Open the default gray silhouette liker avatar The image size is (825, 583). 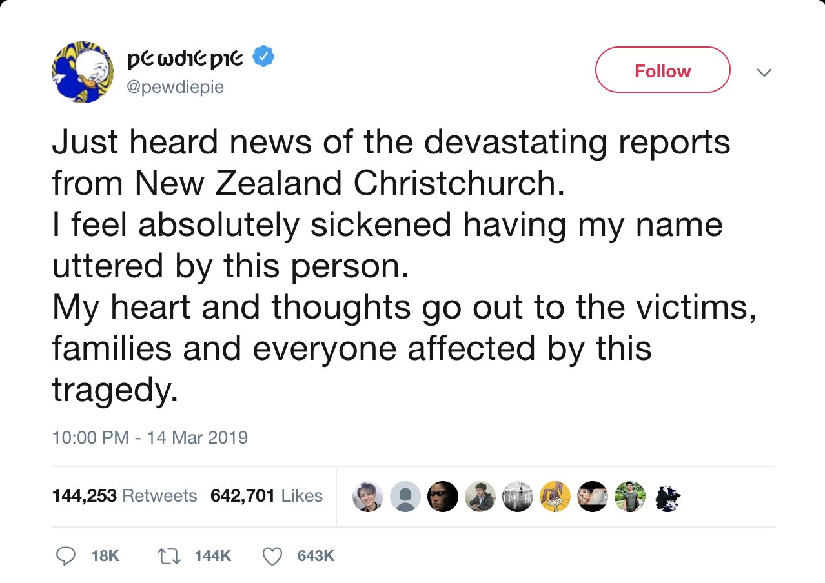[405, 496]
